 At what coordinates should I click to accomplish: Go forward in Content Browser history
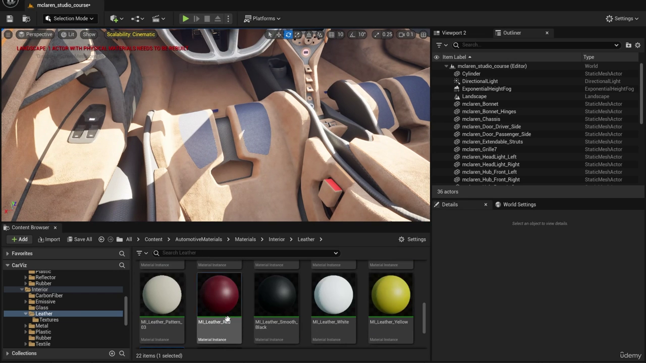click(x=111, y=239)
